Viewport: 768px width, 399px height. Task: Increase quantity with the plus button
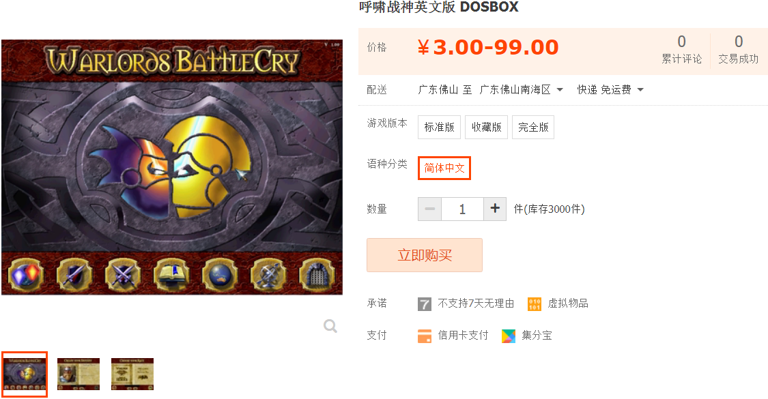pyautogui.click(x=495, y=209)
